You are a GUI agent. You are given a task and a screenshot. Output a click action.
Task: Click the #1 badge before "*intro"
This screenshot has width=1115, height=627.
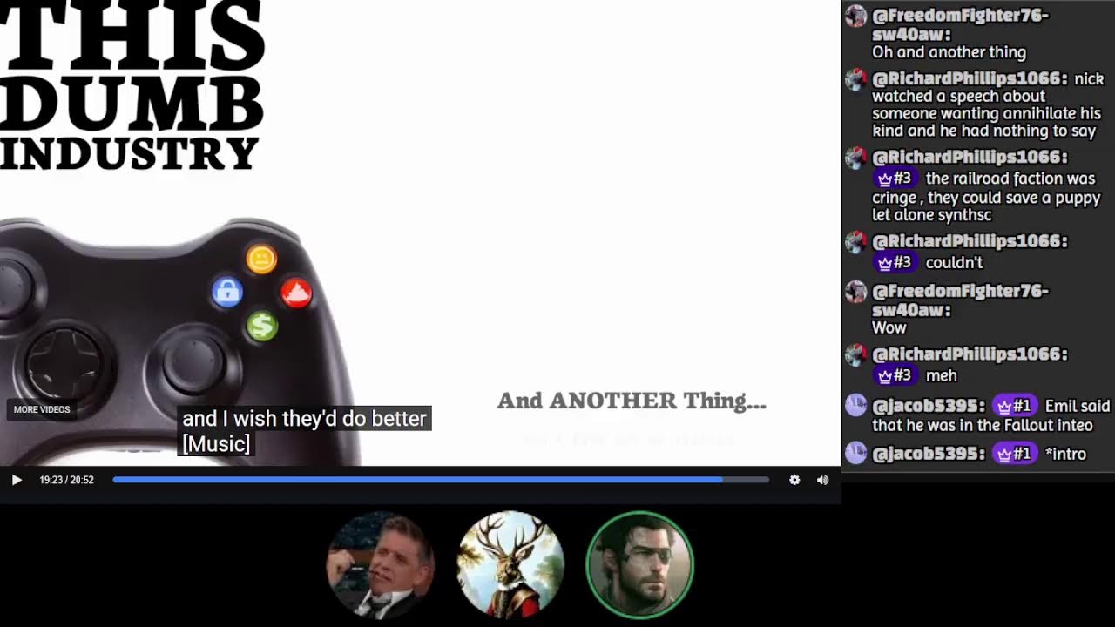coord(1015,454)
